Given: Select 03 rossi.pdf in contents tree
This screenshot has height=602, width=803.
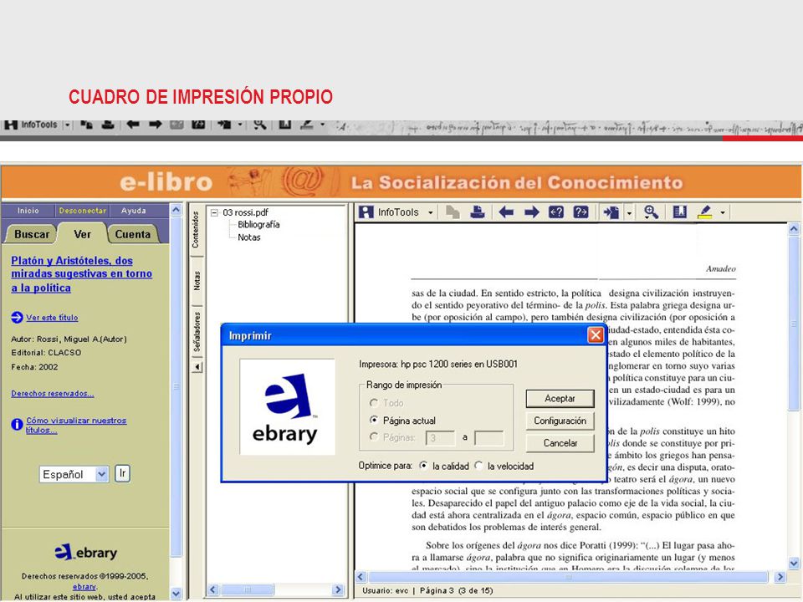Looking at the screenshot, I should coord(245,212).
